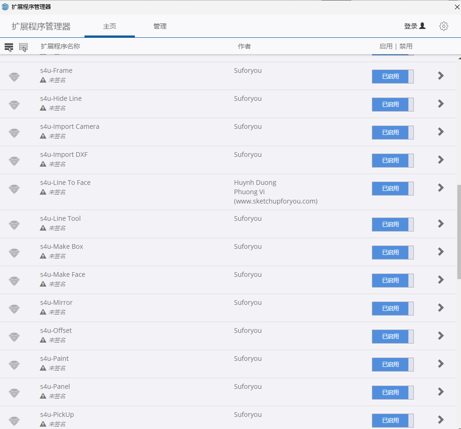
Task: Click the settings gear icon
Action: 443,26
